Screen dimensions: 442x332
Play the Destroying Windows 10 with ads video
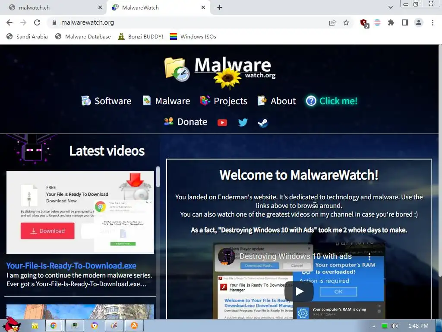(299, 291)
